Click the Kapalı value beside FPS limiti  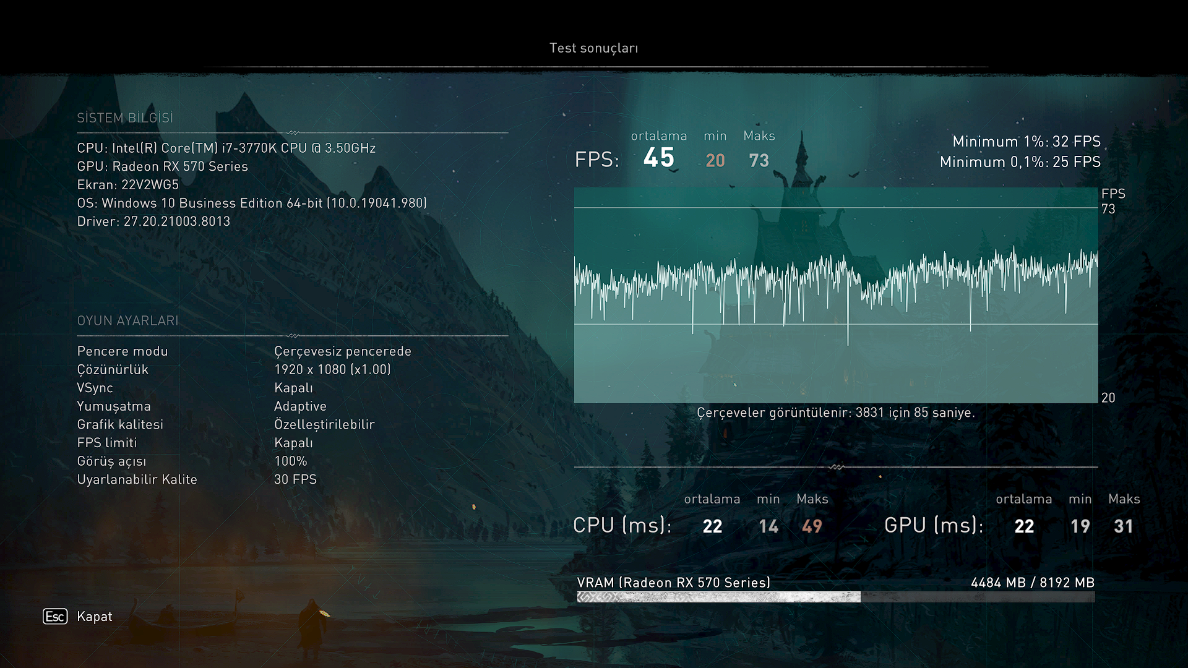(x=293, y=443)
